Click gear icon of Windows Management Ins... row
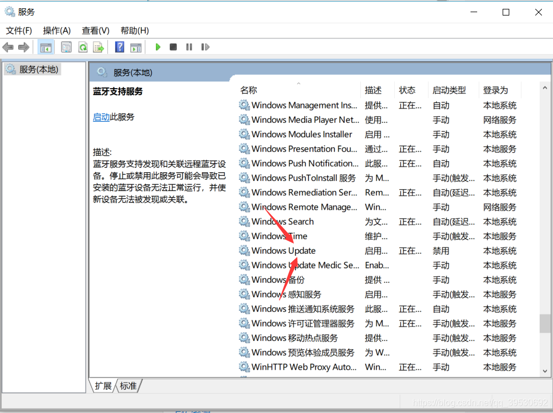The width and height of the screenshot is (553, 413). pyautogui.click(x=245, y=105)
